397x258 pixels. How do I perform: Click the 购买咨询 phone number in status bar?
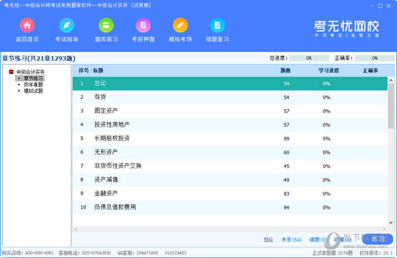[x=39, y=253]
